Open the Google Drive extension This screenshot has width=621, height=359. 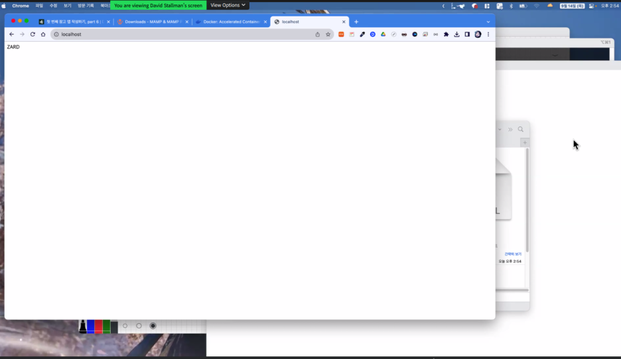(383, 34)
